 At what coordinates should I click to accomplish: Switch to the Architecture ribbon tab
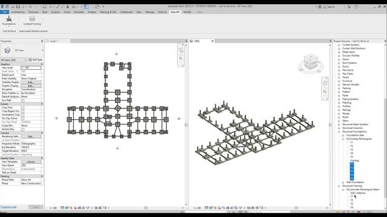[x=18, y=12]
